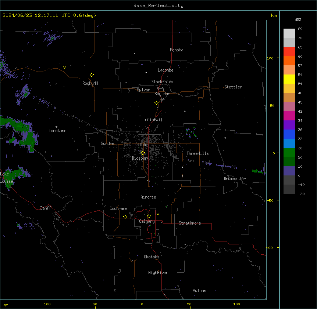Select the yellow 51-54 dBZ legend swatch

(x=289, y=79)
